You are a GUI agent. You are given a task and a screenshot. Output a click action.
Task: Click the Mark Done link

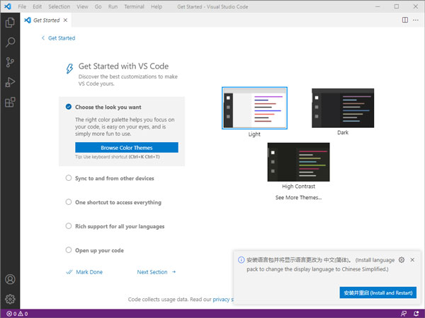89,272
